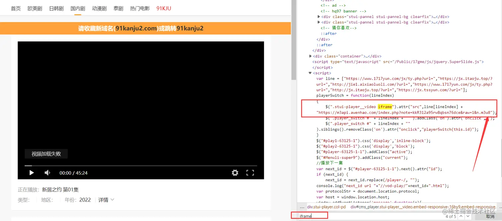Click the 视频加载失败 message in player
502x221 pixels.
[46, 154]
